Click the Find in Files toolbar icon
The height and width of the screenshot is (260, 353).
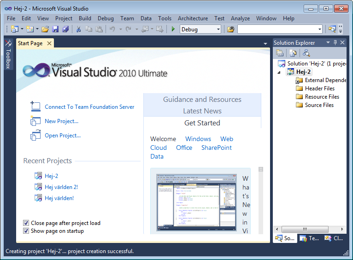[231, 29]
